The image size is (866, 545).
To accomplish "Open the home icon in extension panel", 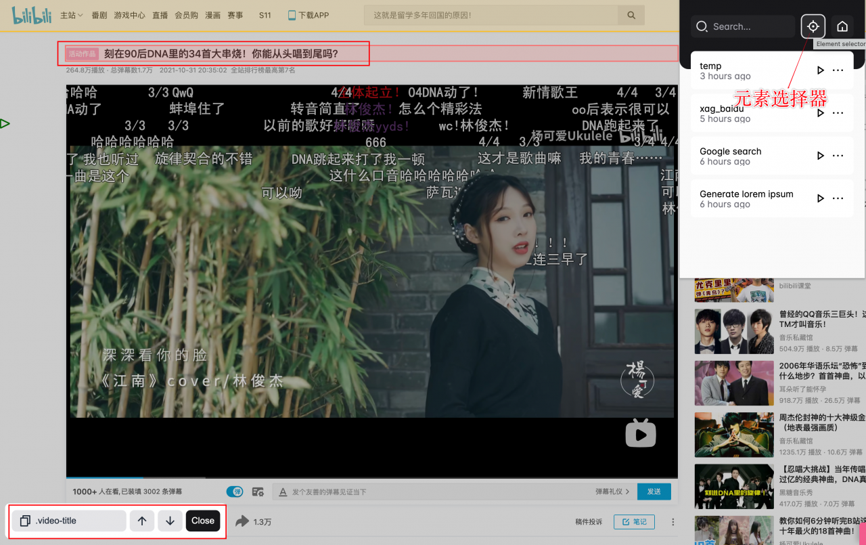I will [842, 26].
